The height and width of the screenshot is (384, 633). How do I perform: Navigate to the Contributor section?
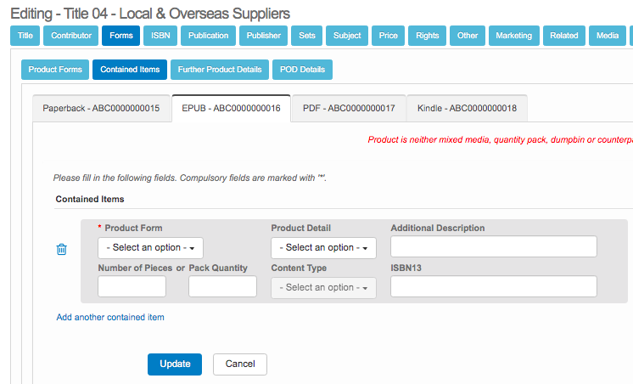71,36
